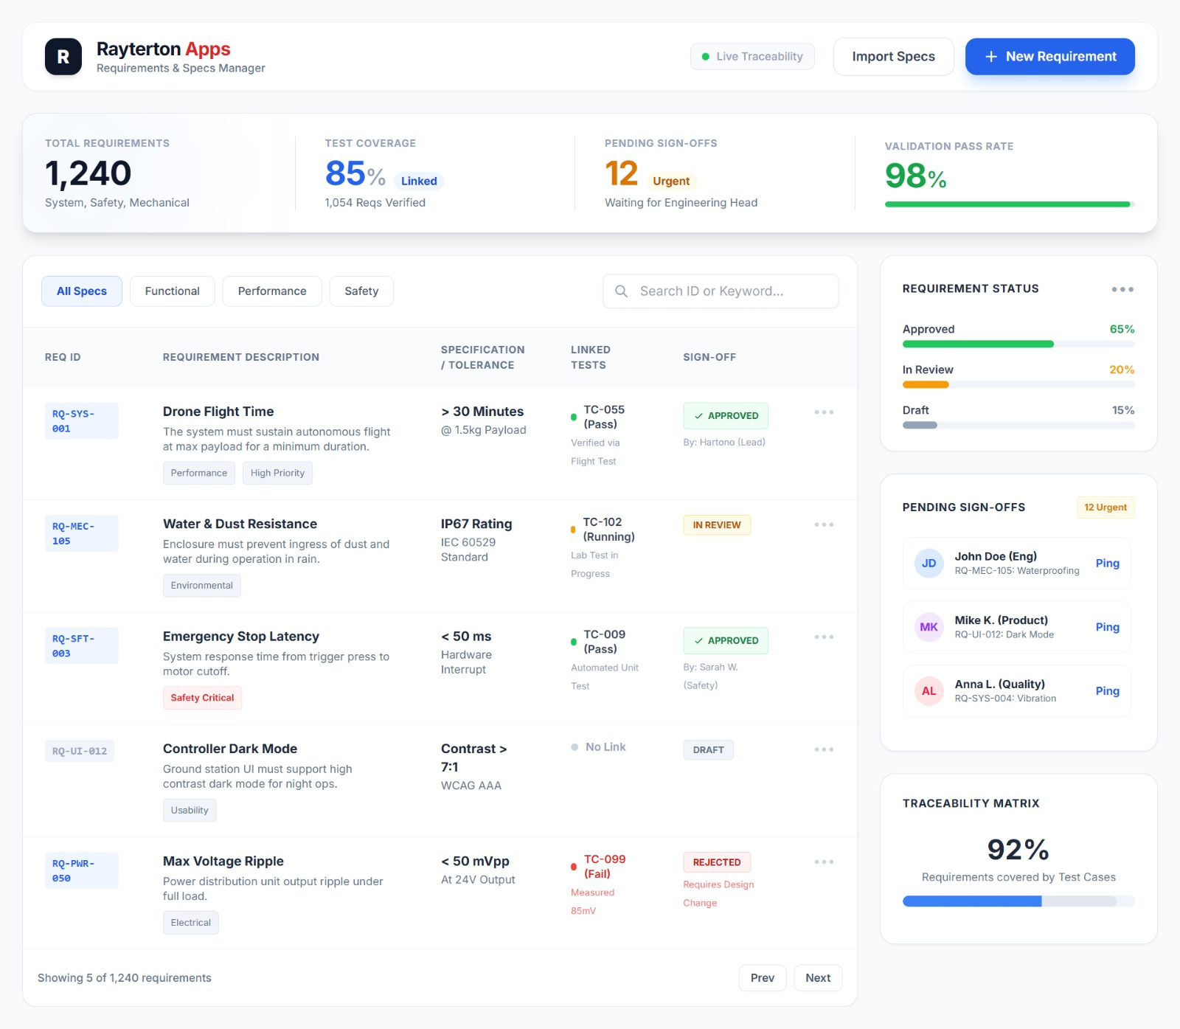Screen dimensions: 1180x1029
Task: Click the AL avatar for Anna L.
Action: point(929,691)
